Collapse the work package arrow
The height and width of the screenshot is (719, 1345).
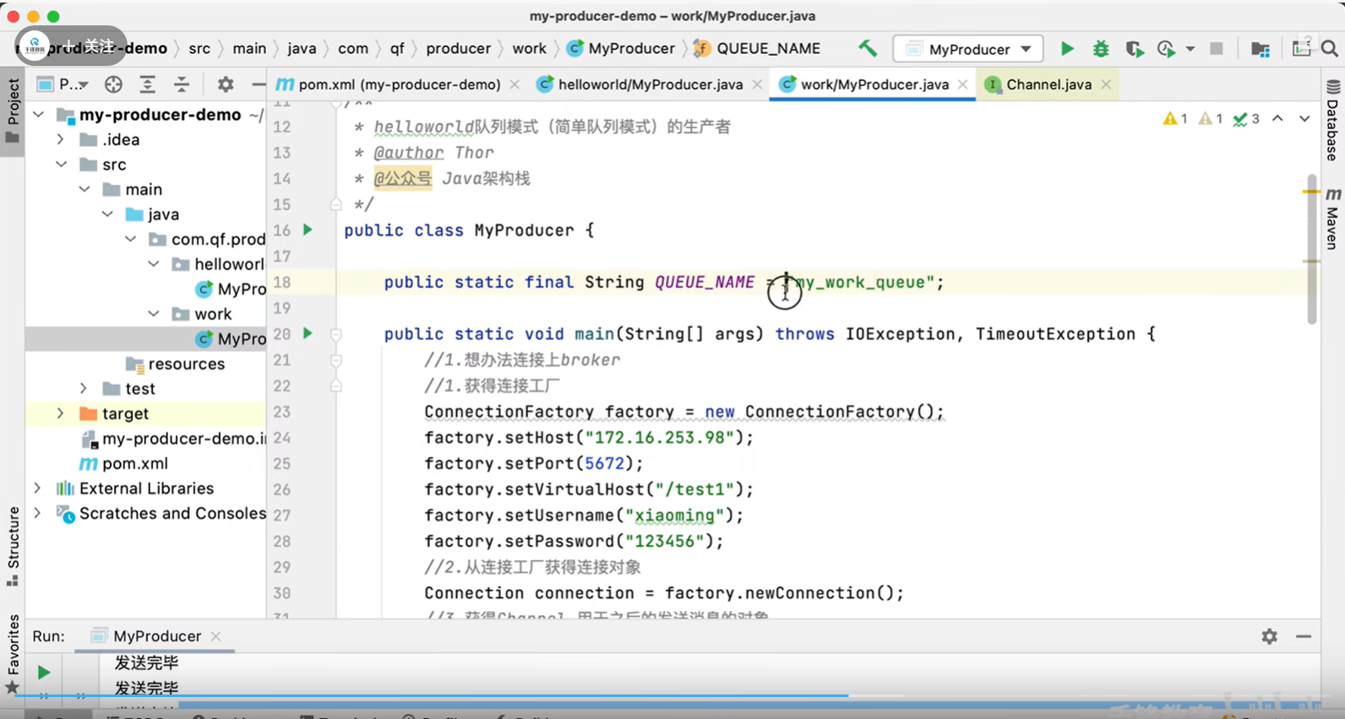pos(154,313)
